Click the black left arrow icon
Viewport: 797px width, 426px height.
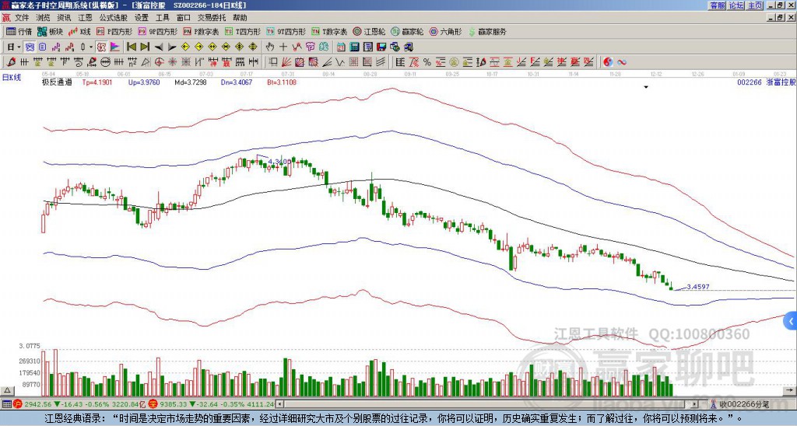tap(159, 47)
